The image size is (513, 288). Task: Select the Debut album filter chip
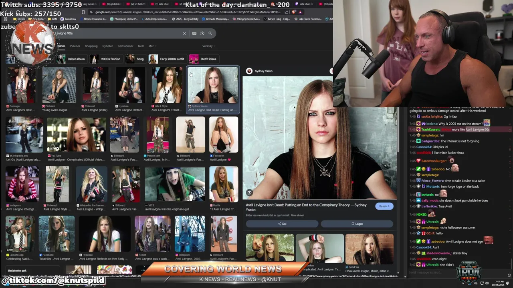point(71,59)
